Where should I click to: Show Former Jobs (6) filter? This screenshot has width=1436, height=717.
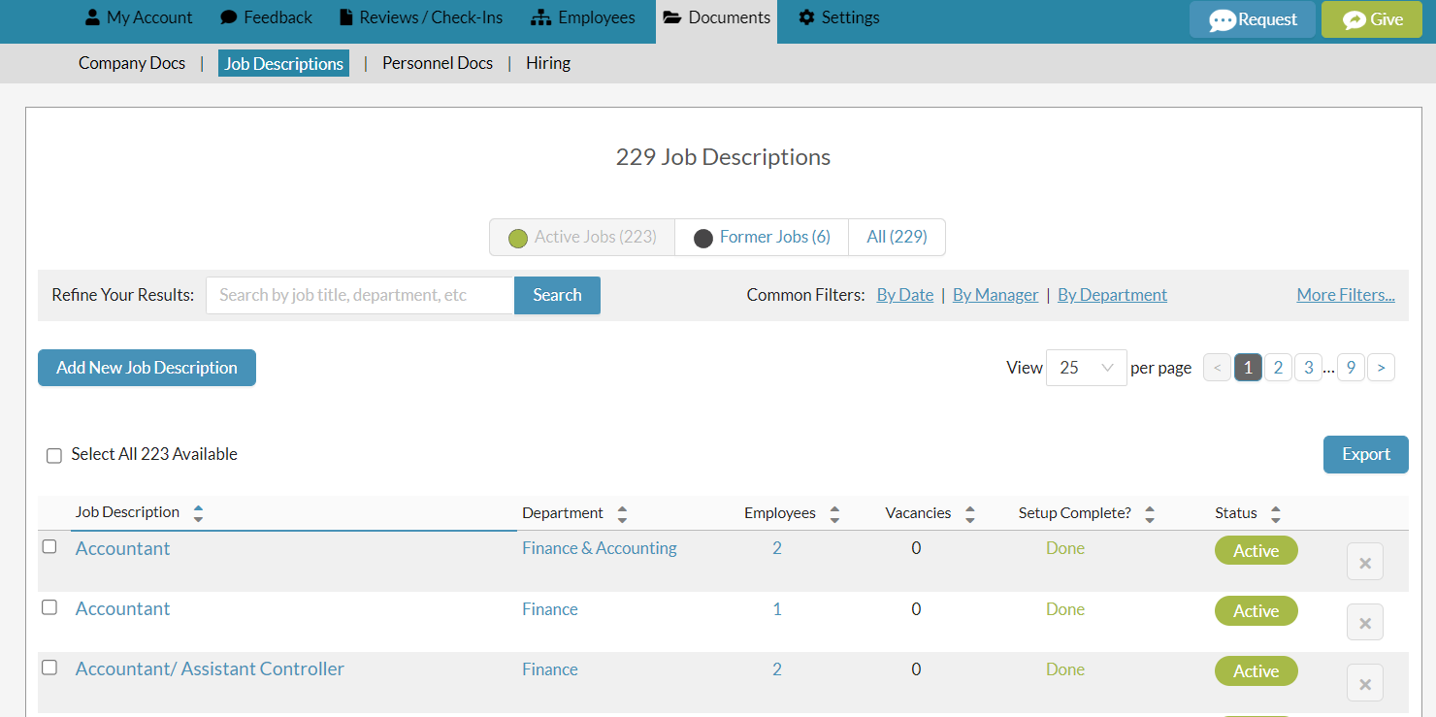coord(762,237)
